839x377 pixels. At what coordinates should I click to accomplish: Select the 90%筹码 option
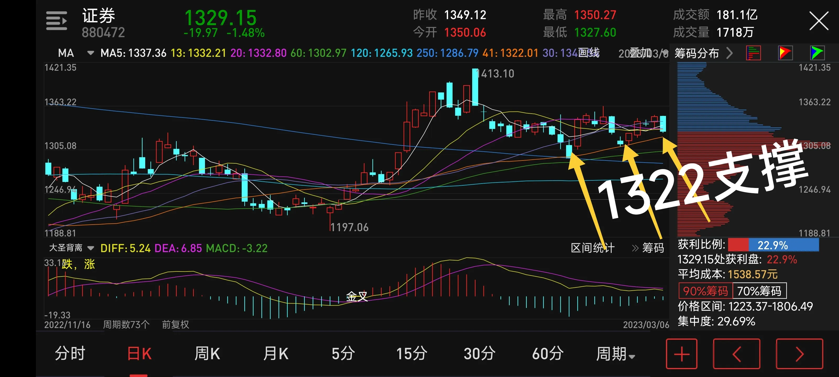(706, 291)
